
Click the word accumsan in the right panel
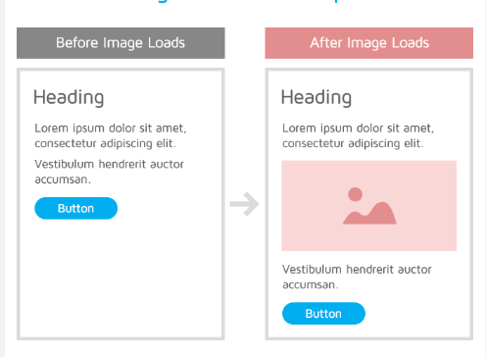tap(310, 284)
